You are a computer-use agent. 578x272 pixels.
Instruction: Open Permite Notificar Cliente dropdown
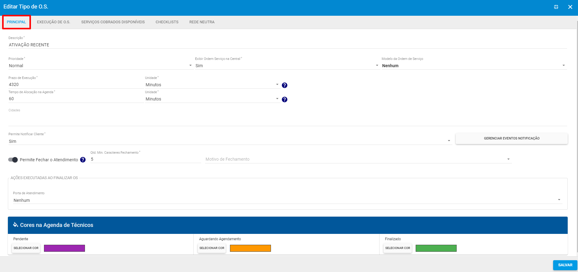tap(230, 141)
